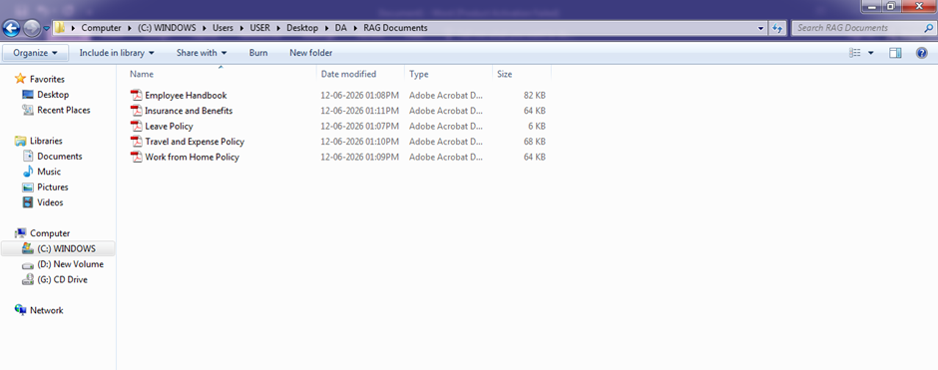Select the Leave Policy file name
The image size is (938, 370).
tap(170, 126)
